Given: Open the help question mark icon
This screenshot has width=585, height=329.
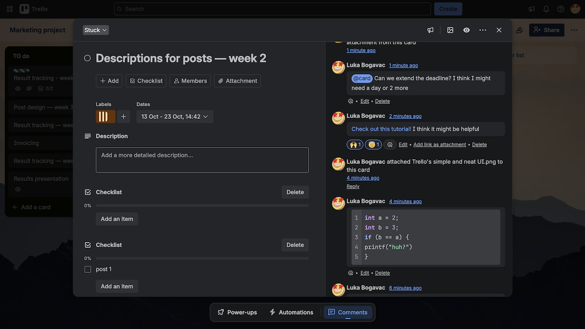Looking at the screenshot, I should coord(560,8).
